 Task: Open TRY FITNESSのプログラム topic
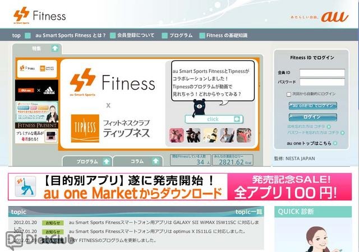coord(113,240)
